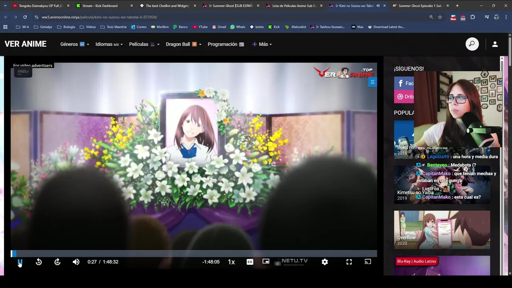Open the Tesis Maestría bookmark folder
The height and width of the screenshot is (288, 512).
[113, 27]
